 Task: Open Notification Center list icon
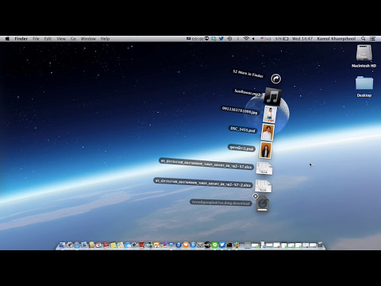point(372,39)
